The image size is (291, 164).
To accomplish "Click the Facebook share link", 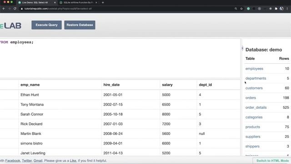I will (13, 161).
